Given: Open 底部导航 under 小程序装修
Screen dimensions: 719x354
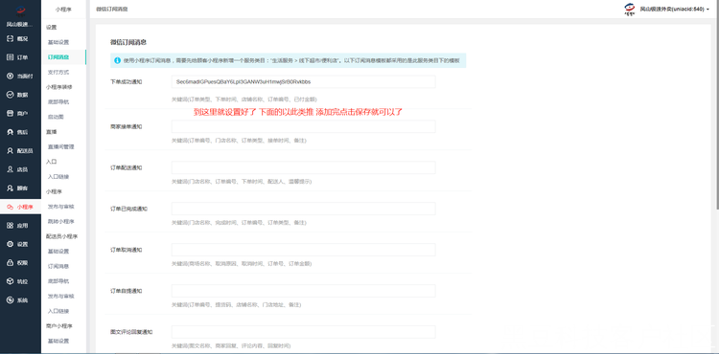Looking at the screenshot, I should click(x=58, y=102).
